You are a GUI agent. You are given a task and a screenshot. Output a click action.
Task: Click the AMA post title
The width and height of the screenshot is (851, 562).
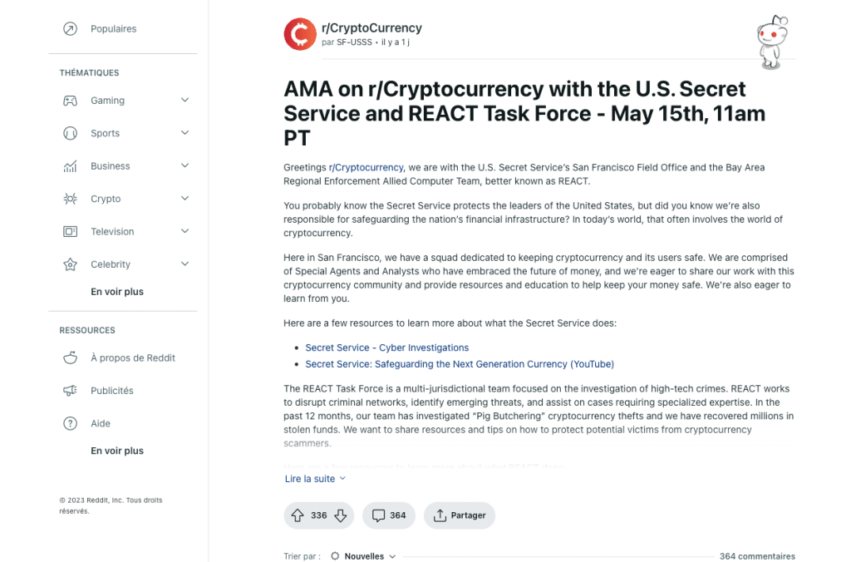pos(525,114)
